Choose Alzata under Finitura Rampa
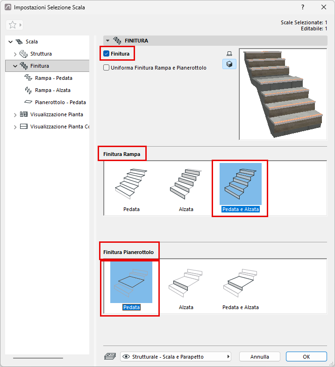The height and width of the screenshot is (367, 335). (186, 188)
